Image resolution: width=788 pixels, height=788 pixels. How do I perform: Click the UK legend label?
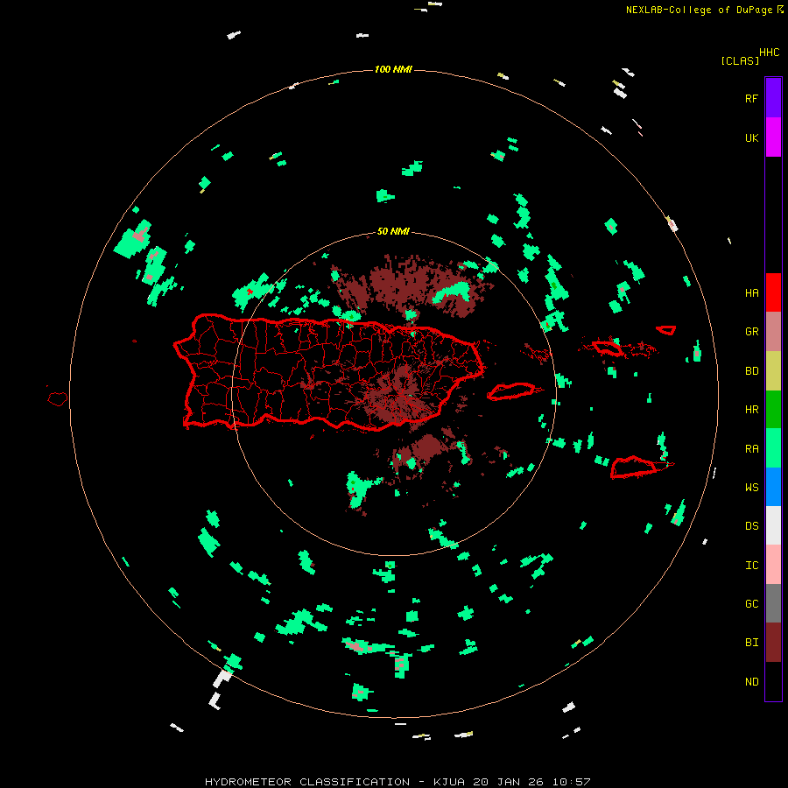click(x=751, y=138)
